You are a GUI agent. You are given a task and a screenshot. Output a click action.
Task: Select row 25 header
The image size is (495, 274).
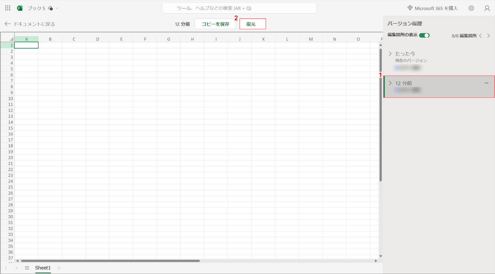(7, 187)
